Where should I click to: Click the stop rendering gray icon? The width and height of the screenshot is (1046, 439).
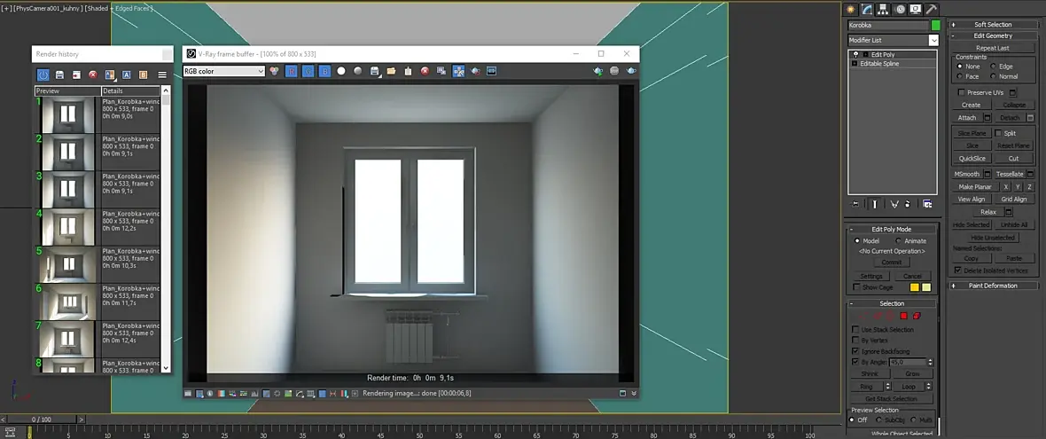click(614, 71)
